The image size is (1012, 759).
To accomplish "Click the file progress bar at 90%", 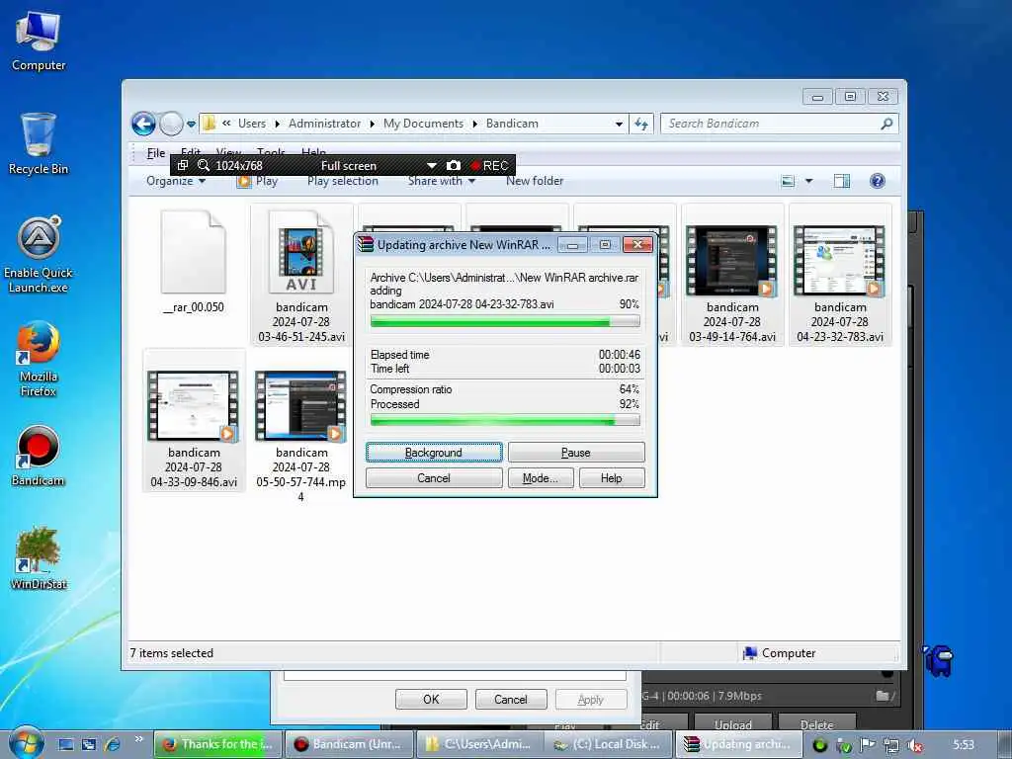I will (505, 321).
